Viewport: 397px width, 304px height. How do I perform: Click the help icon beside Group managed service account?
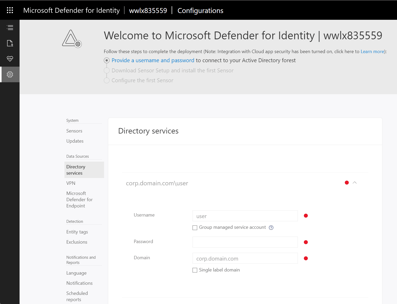pyautogui.click(x=271, y=228)
